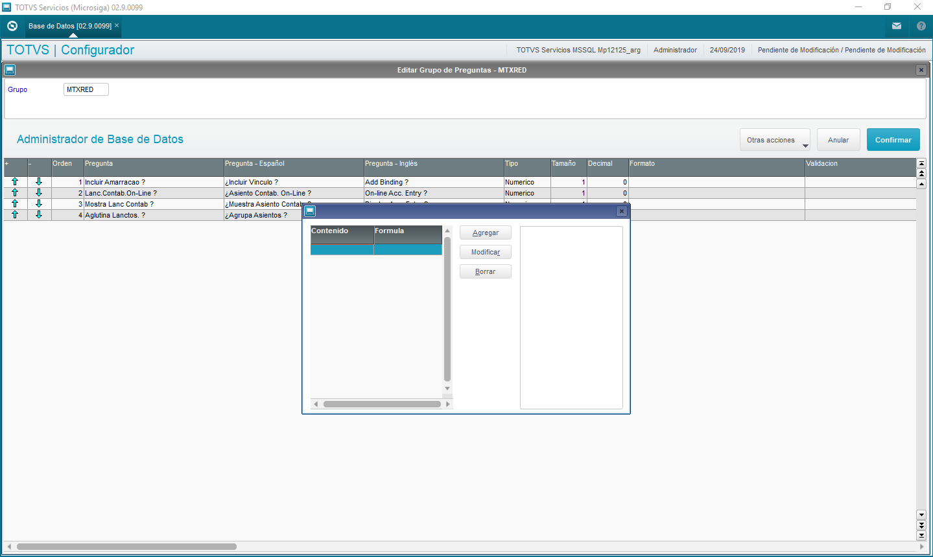
Task: Jump to the first row with the grid top button
Action: point(921,163)
